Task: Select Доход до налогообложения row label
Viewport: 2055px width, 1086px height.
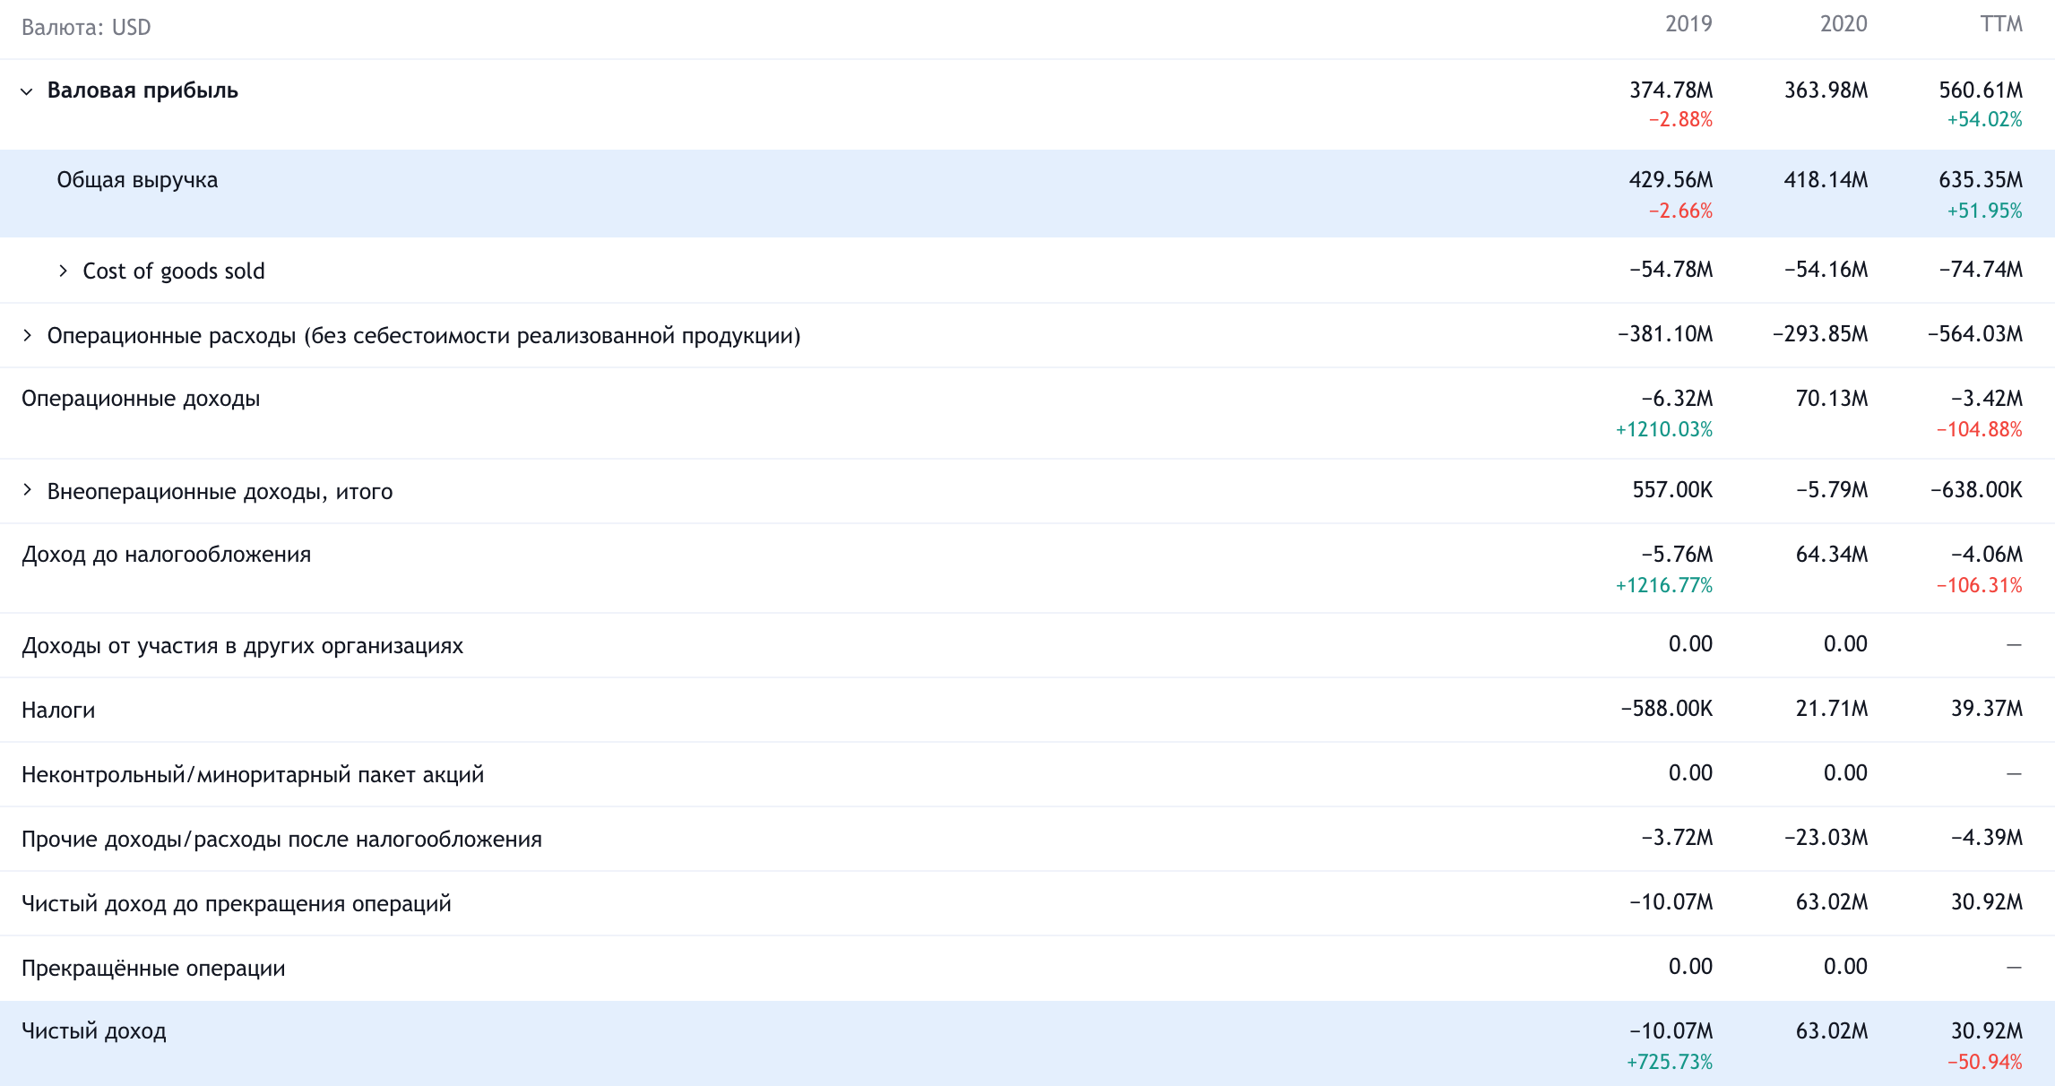Action: [167, 555]
